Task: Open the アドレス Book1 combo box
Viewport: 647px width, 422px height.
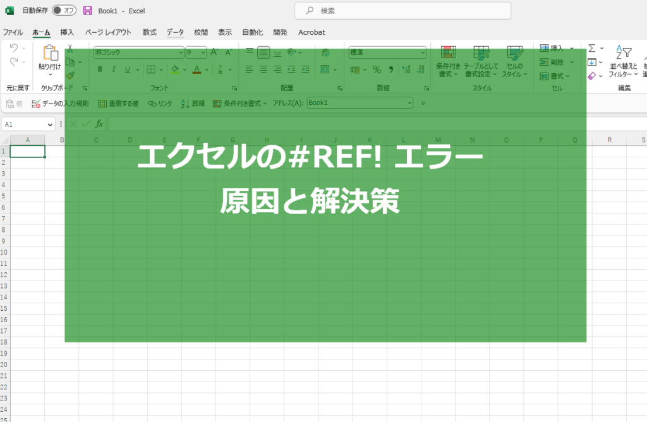Action: pyautogui.click(x=360, y=103)
